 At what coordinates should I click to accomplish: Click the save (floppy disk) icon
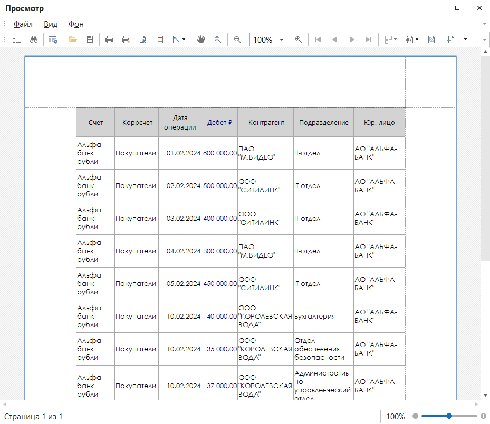(x=90, y=40)
